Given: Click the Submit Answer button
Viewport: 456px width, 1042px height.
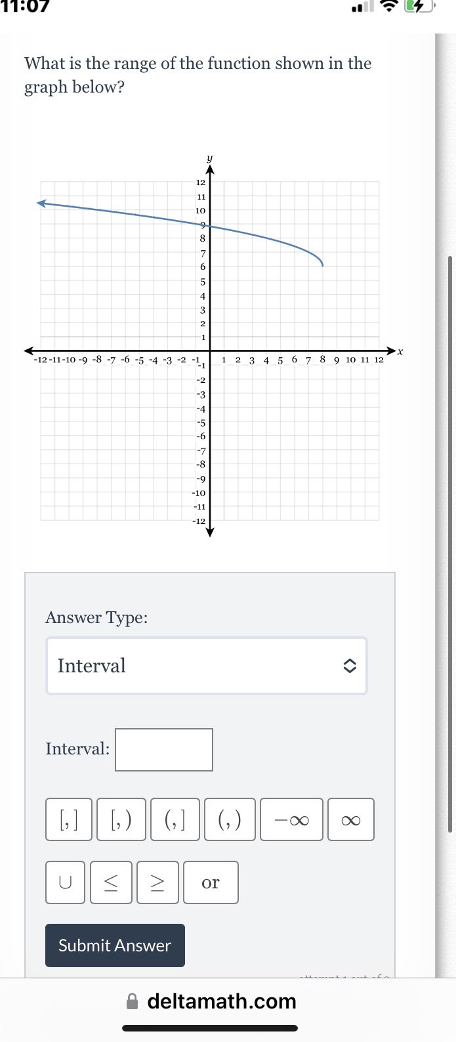Looking at the screenshot, I should (x=115, y=945).
